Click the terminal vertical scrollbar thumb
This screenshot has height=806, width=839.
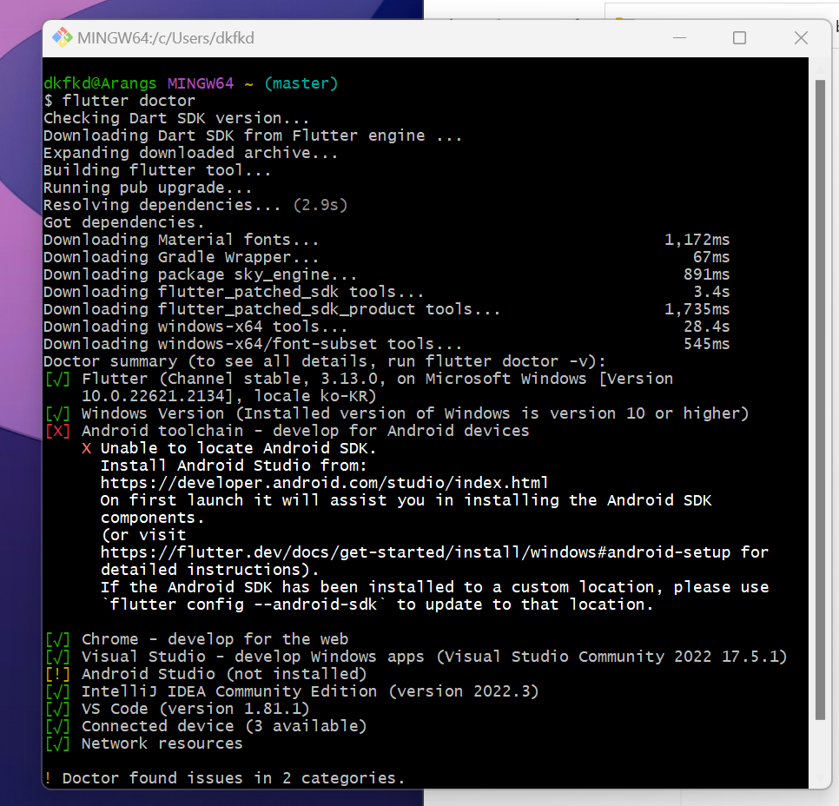click(x=820, y=400)
